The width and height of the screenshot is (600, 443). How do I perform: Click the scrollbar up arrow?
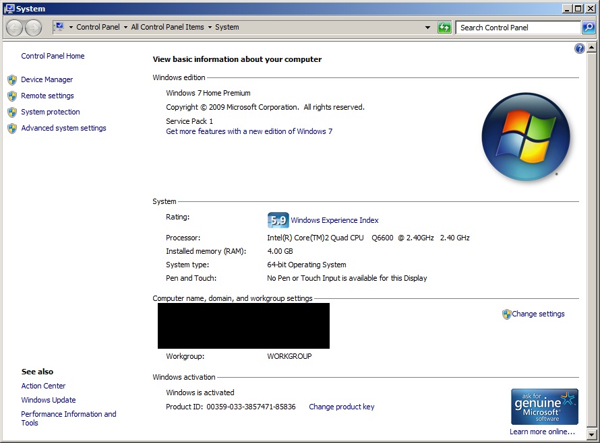coord(591,48)
